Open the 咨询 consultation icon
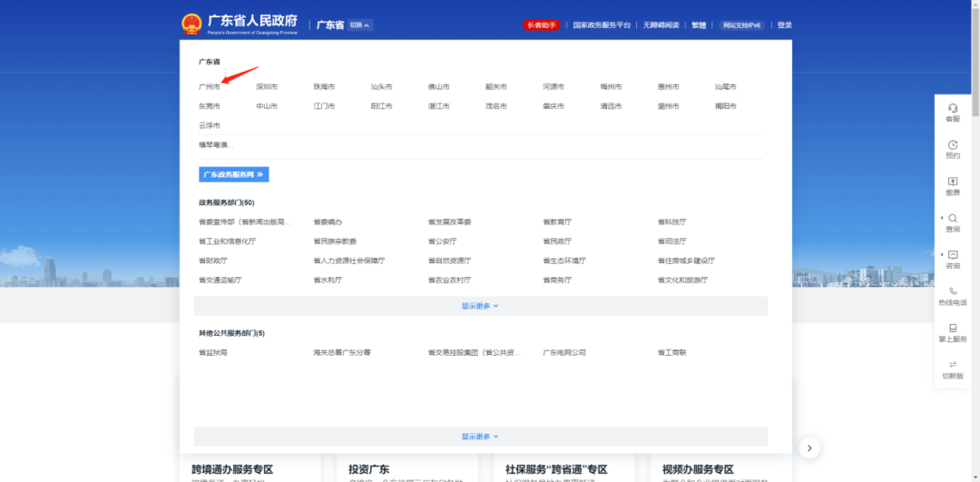Image resolution: width=980 pixels, height=482 pixels. click(953, 261)
